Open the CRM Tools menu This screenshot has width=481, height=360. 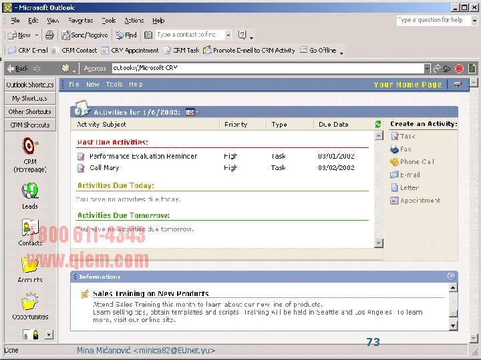coord(114,84)
